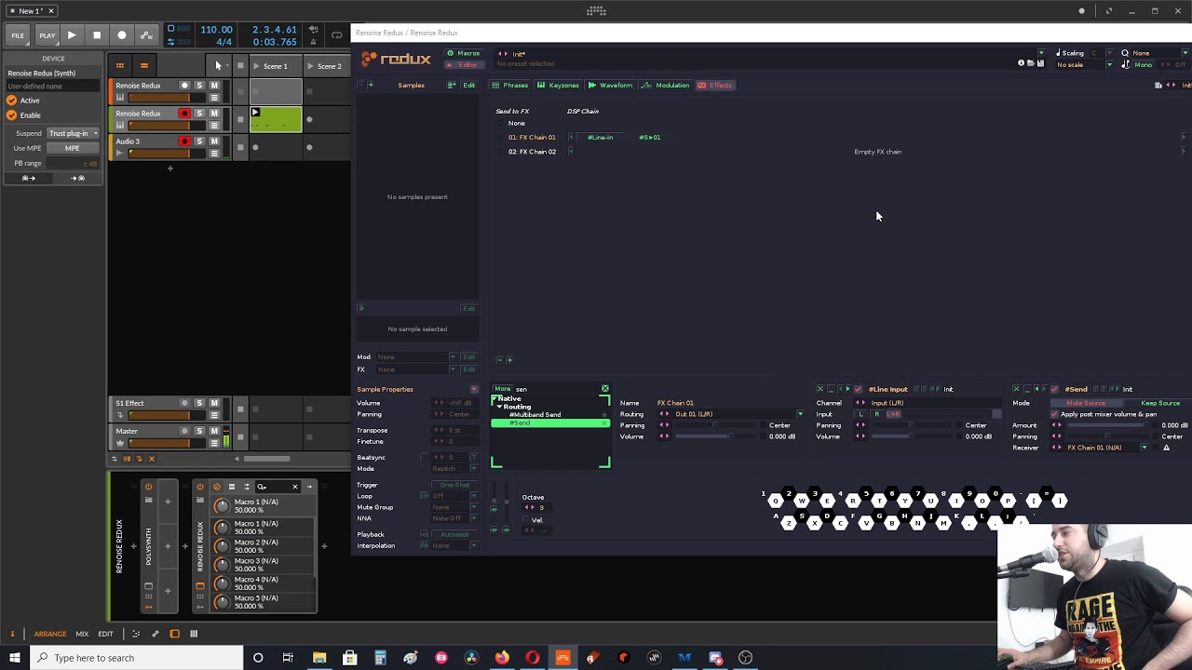This screenshot has height=670, width=1192.
Task: Select the #S>01 send device in chain
Action: [x=650, y=138]
